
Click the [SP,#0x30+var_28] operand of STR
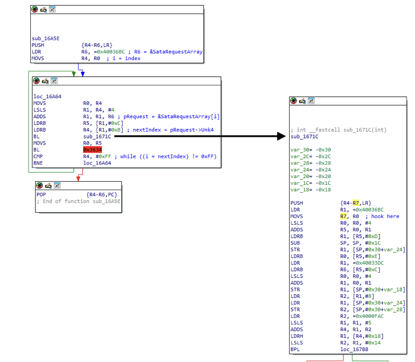click(x=379, y=309)
